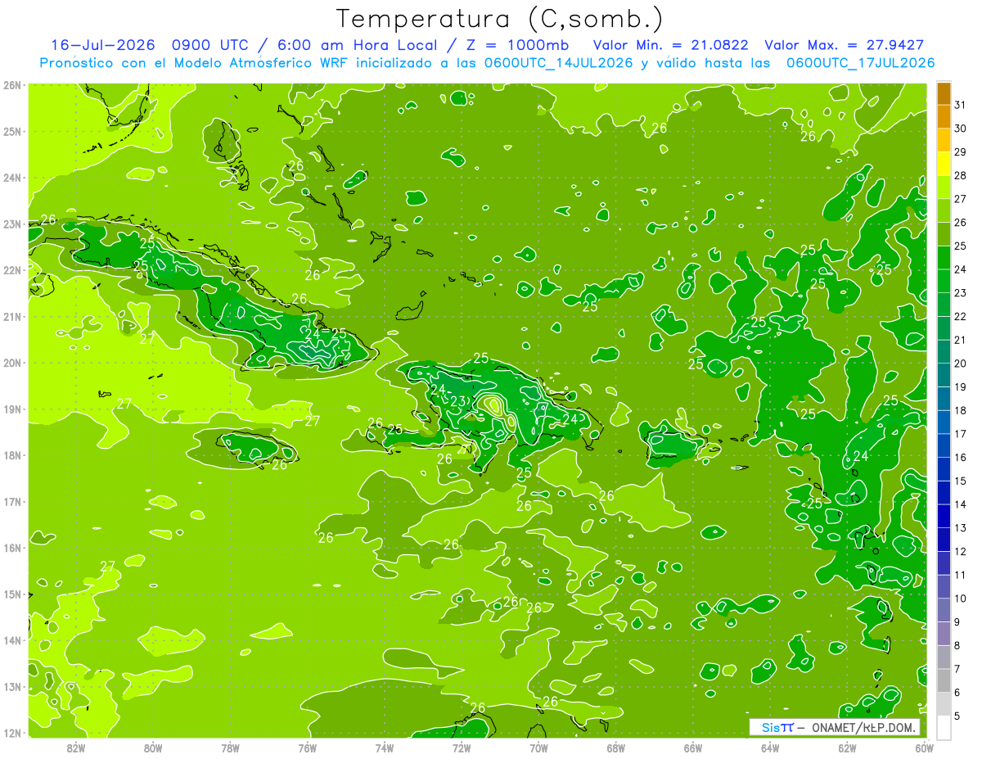
Task: Click the "19N" latitude axis label
Action: 11,409
